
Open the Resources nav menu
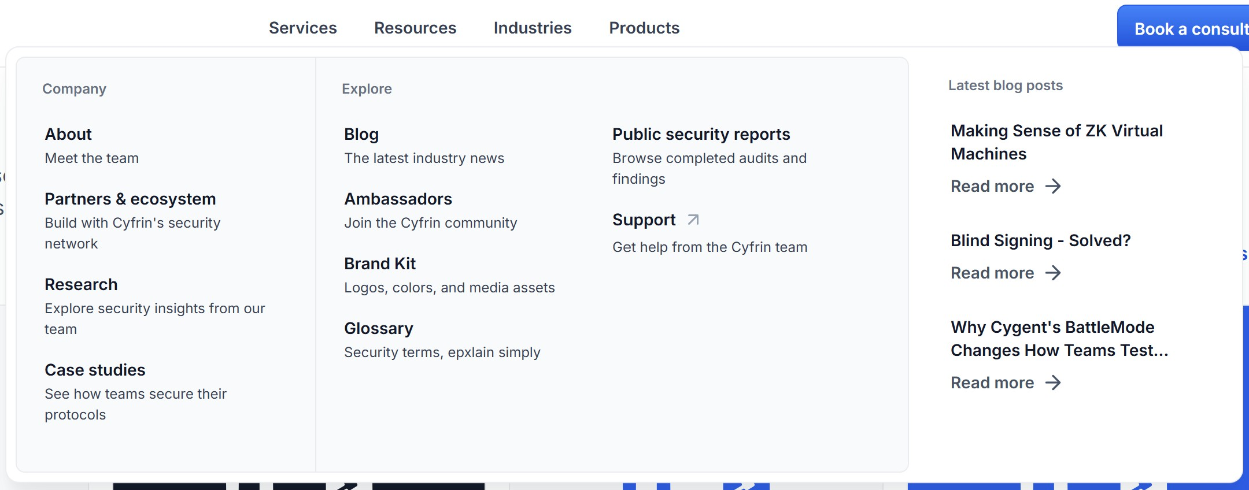coord(415,28)
